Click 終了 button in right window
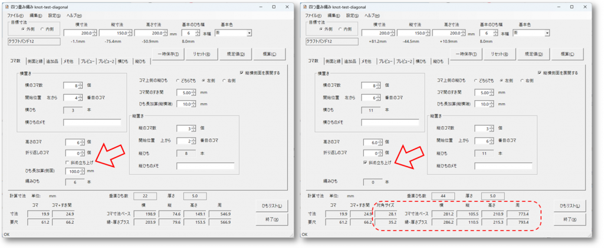604x248 pixels. pyautogui.click(x=570, y=219)
